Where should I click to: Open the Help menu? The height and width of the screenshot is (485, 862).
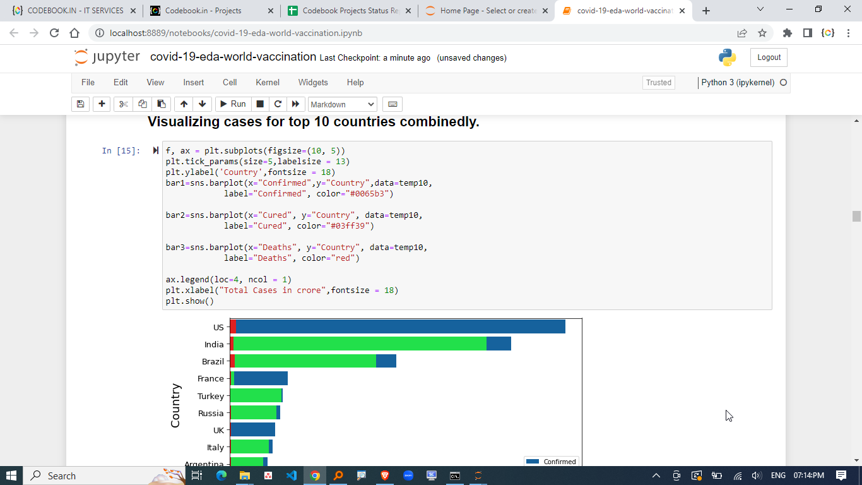(355, 83)
